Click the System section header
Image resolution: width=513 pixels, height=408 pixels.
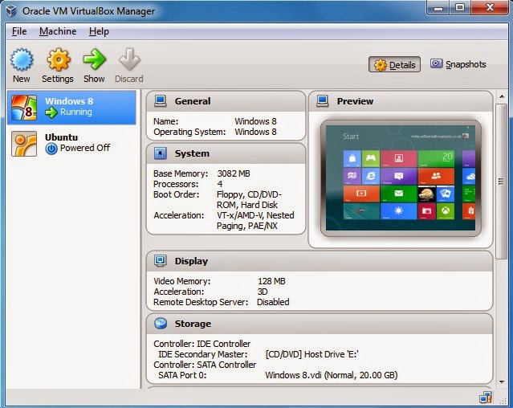point(226,153)
